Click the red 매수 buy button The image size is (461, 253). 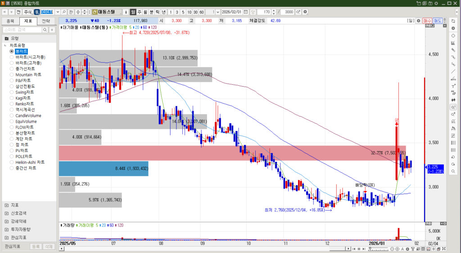click(x=427, y=21)
